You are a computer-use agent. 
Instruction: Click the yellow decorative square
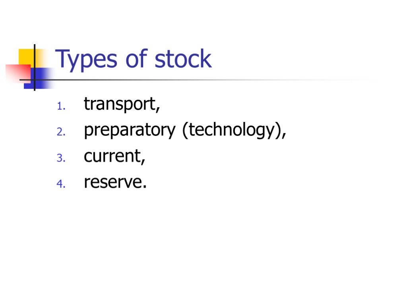(x=25, y=56)
